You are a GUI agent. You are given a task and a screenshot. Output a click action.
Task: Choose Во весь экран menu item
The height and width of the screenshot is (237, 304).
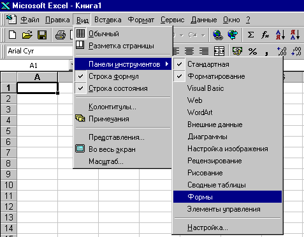pyautogui.click(x=123, y=149)
